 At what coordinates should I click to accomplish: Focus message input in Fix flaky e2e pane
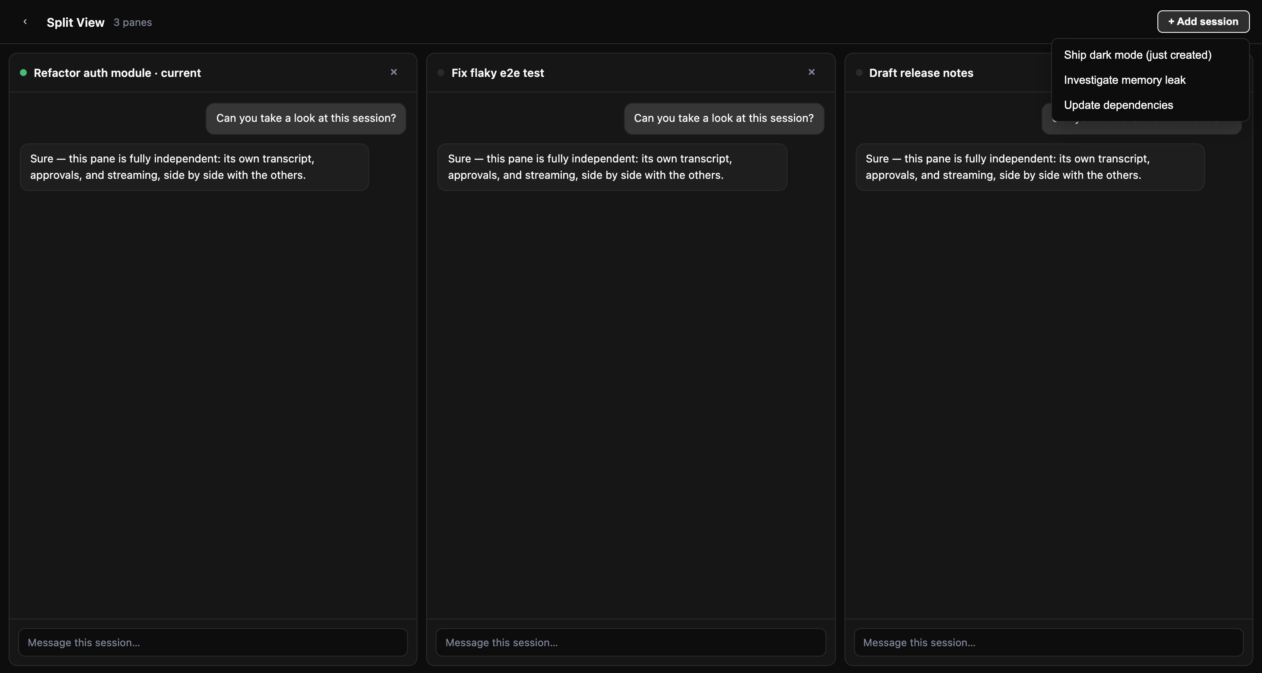[631, 642]
